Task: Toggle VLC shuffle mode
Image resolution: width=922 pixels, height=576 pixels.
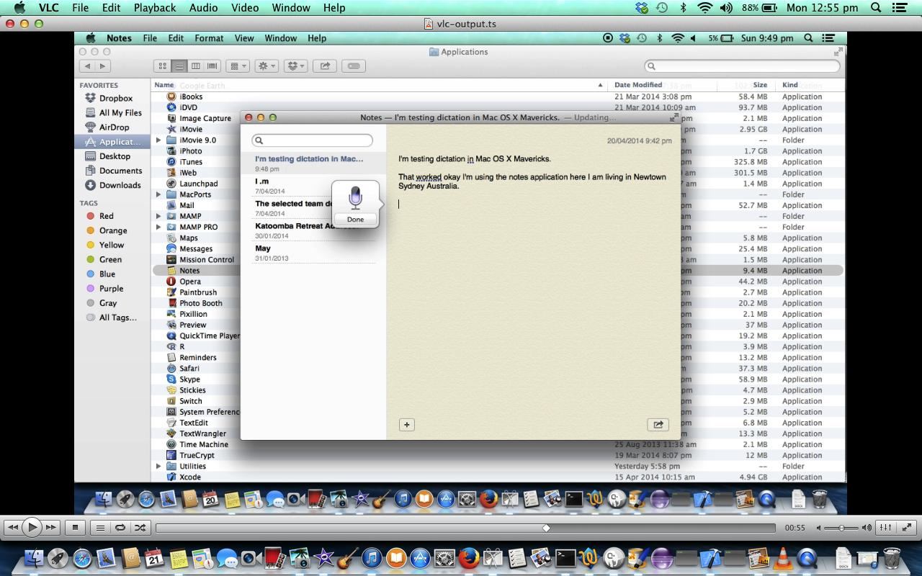Action: (140, 528)
